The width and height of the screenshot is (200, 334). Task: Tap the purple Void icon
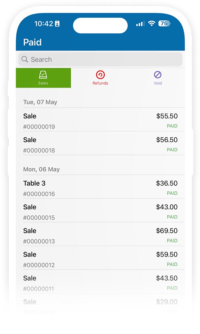coord(158,75)
